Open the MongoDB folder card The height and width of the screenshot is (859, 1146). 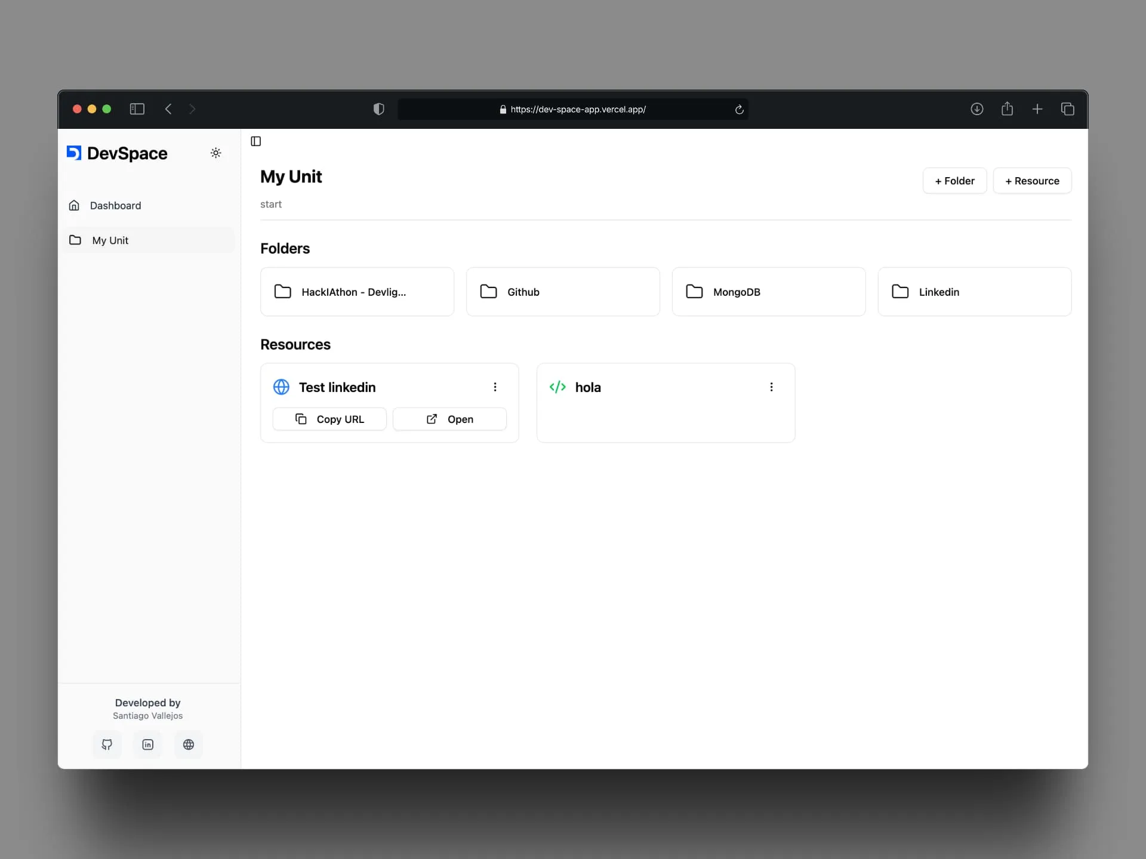pos(769,292)
